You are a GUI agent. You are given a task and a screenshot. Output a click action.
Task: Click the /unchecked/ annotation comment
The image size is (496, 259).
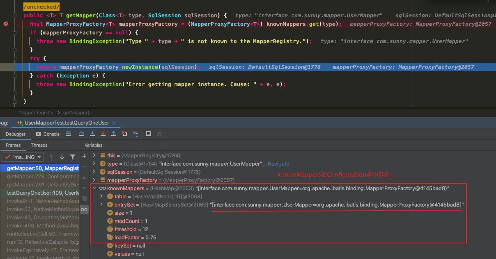[41, 7]
